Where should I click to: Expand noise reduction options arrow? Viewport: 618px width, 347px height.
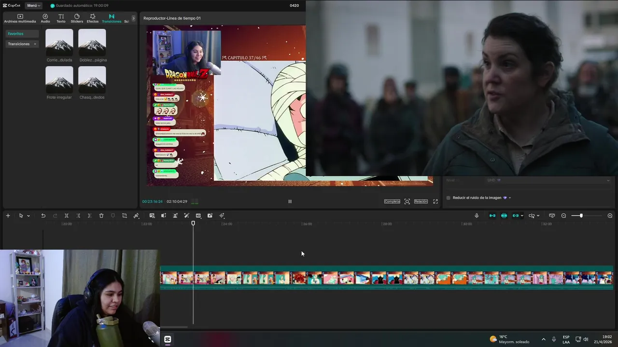coord(509,198)
